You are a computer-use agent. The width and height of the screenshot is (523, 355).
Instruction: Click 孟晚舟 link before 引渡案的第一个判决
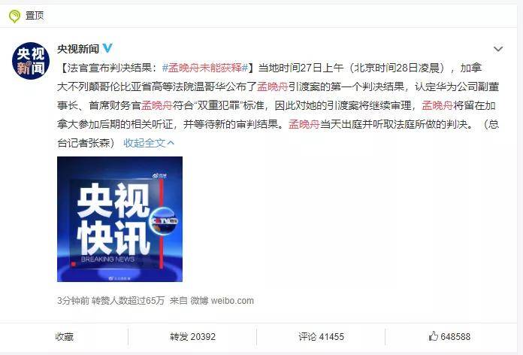click(x=273, y=86)
